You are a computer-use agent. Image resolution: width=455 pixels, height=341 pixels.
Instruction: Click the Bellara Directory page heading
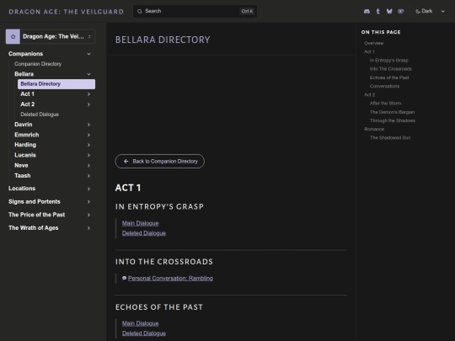(x=163, y=40)
